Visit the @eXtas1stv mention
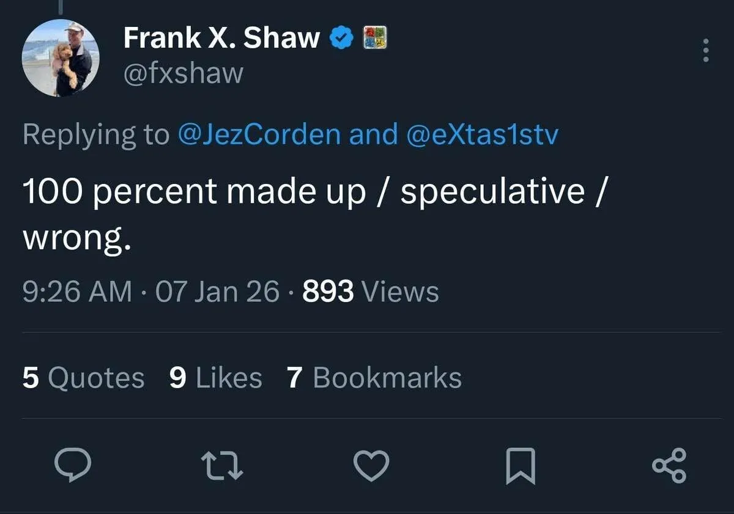This screenshot has height=514, width=734. (482, 134)
